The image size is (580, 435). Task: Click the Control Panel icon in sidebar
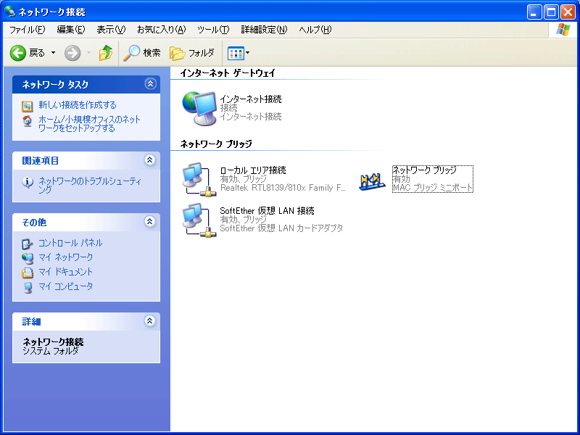click(27, 244)
